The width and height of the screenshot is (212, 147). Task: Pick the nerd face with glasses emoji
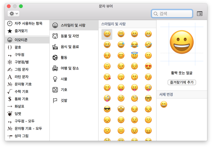[x=148, y=98]
